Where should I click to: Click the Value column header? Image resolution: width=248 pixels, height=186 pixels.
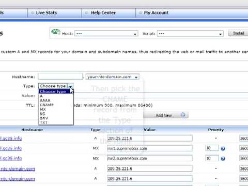click(150, 130)
